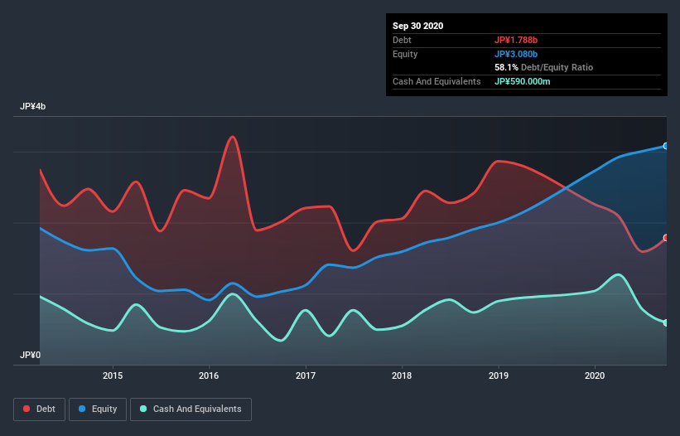Click the 58.1% Debt/Equity Ratio text
Viewport: 680px width, 436px height.
(x=544, y=67)
